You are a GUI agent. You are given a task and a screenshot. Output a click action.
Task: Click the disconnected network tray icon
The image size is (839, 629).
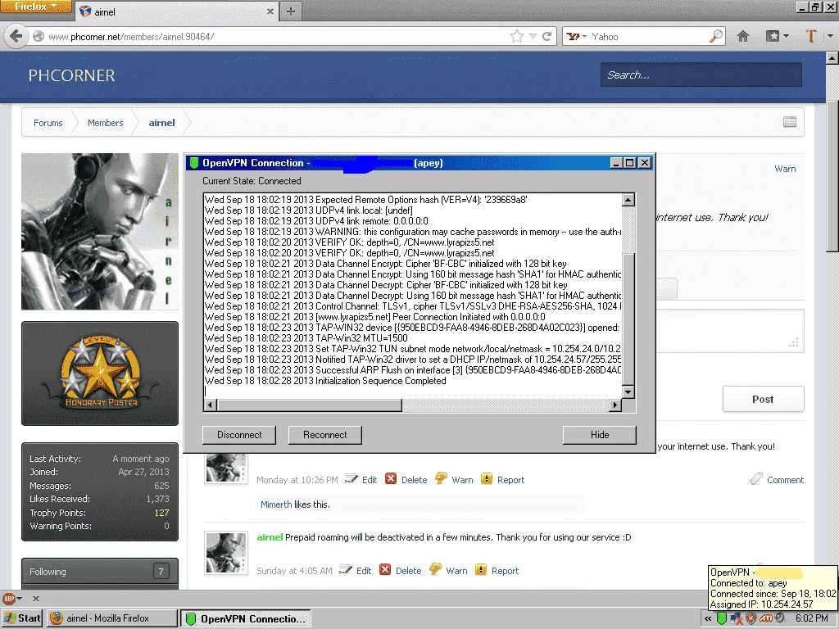click(737, 618)
